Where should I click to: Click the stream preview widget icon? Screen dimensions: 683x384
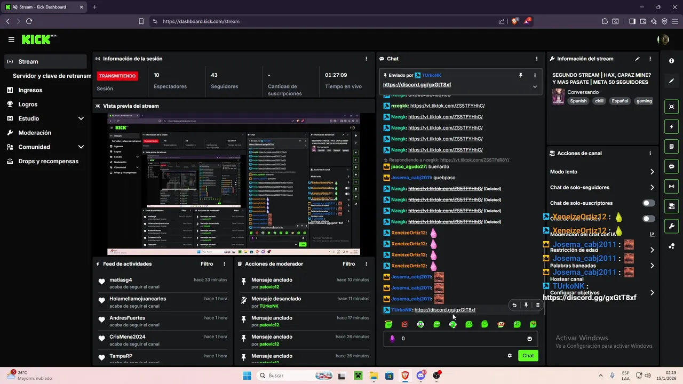point(672,107)
